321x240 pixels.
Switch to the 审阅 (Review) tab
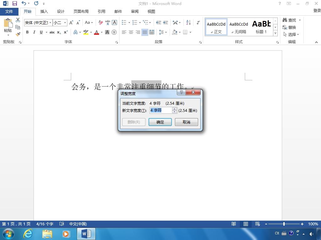coord(135,12)
